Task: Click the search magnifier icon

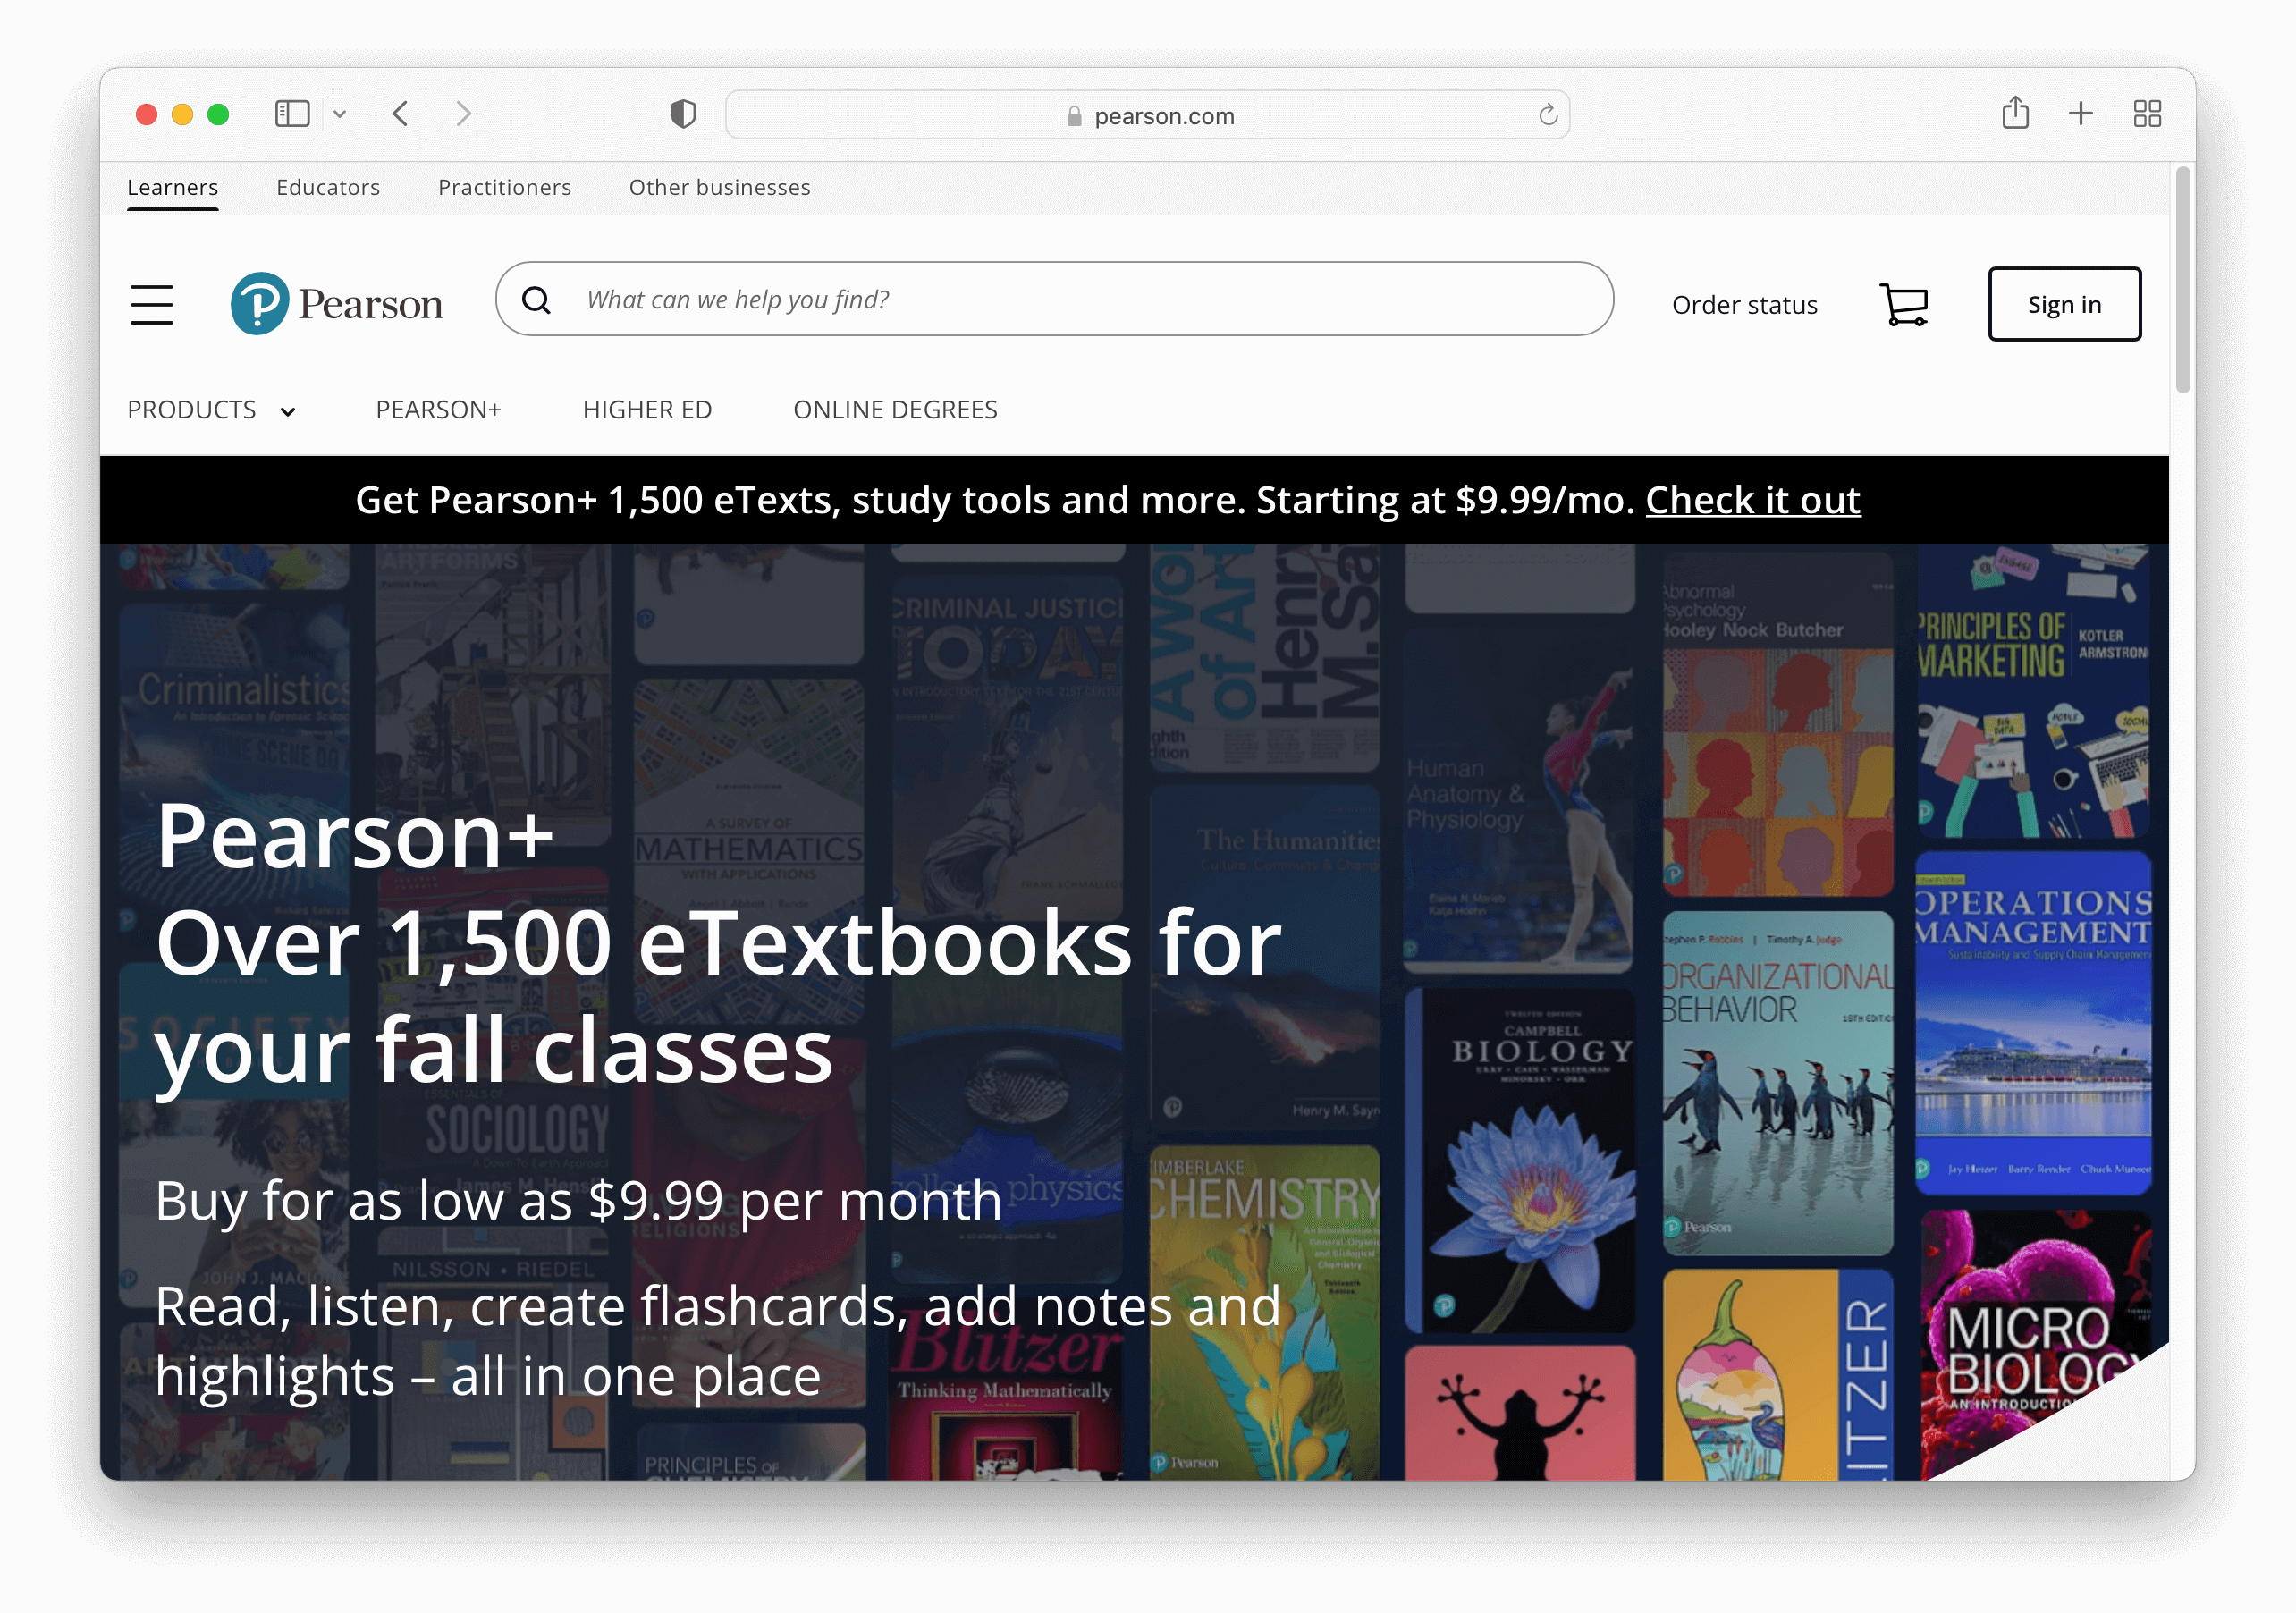Action: (x=537, y=300)
